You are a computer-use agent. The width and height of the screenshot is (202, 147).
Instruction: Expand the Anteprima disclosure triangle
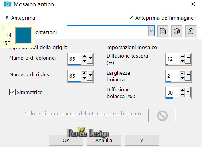point(7,18)
